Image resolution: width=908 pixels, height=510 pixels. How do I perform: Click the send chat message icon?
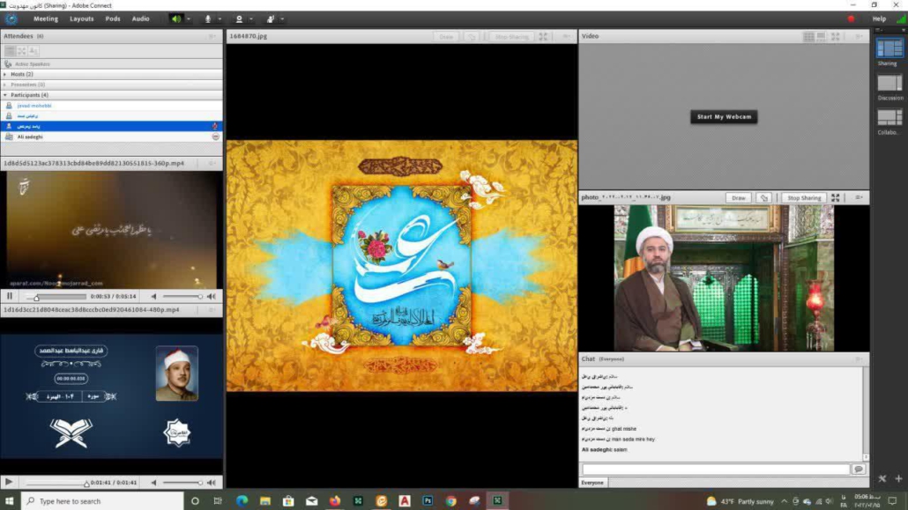coord(859,469)
